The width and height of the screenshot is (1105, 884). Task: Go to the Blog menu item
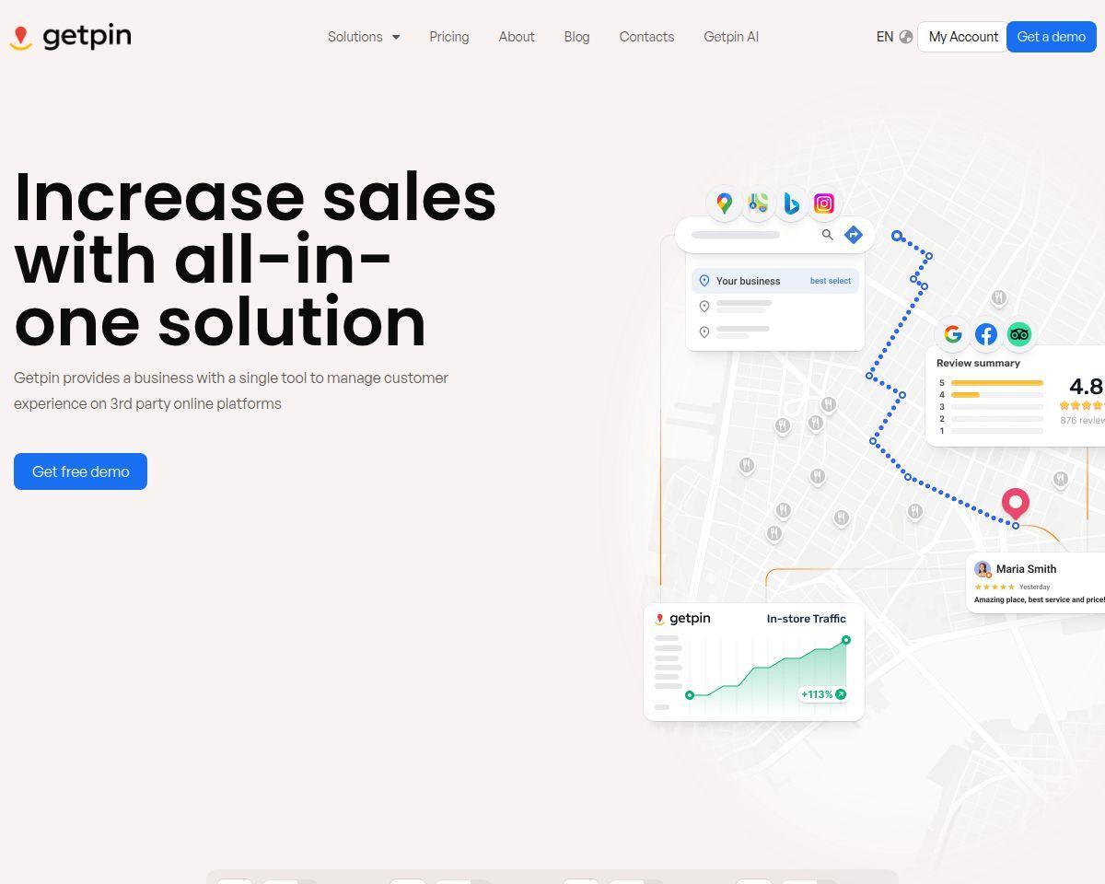576,37
